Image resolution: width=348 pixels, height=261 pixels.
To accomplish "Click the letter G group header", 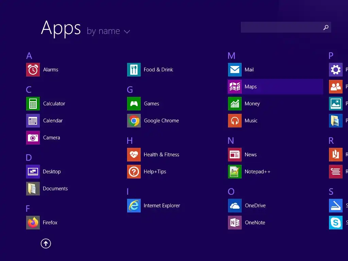I will point(130,90).
